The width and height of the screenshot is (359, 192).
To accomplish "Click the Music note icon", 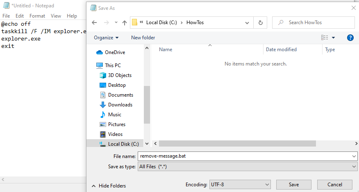I will tap(103, 114).
